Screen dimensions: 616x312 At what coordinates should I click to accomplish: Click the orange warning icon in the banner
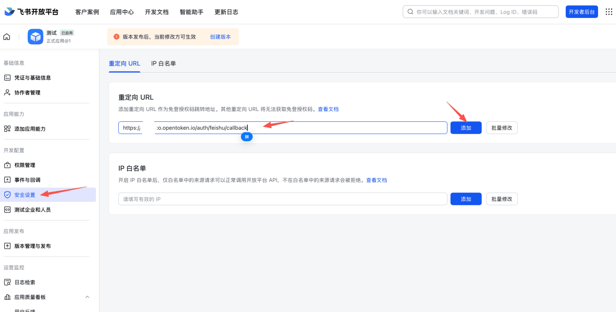tap(116, 37)
